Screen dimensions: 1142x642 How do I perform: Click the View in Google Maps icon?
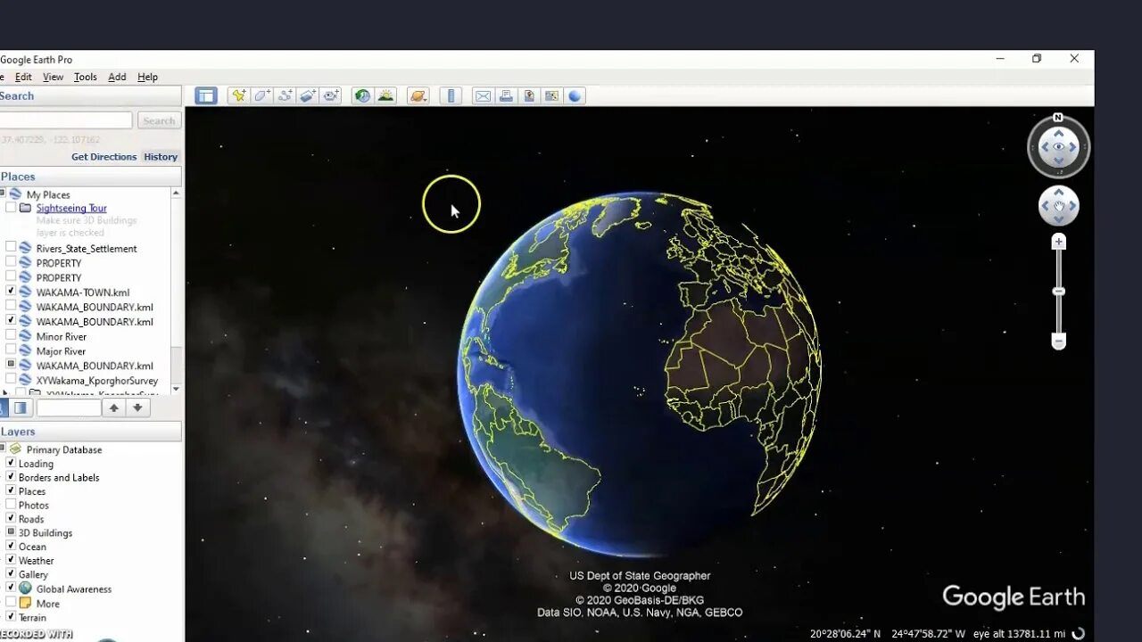tap(552, 96)
